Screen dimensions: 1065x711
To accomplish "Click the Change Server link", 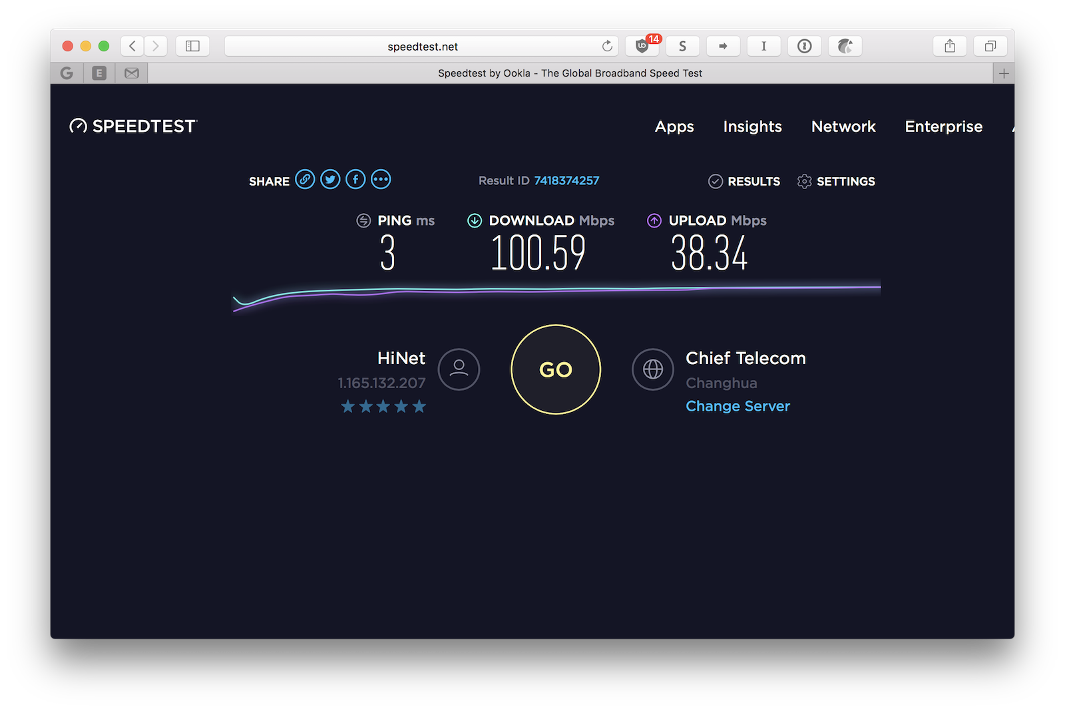I will 738,406.
